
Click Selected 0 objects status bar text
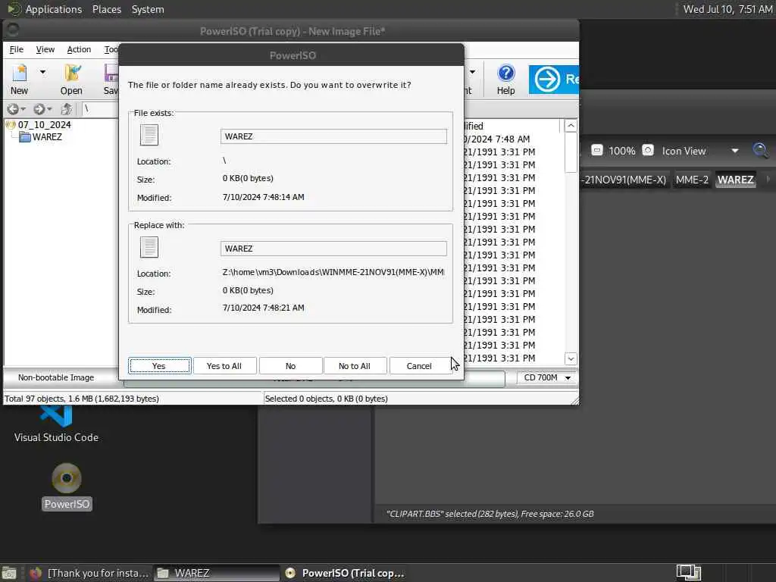tap(326, 399)
